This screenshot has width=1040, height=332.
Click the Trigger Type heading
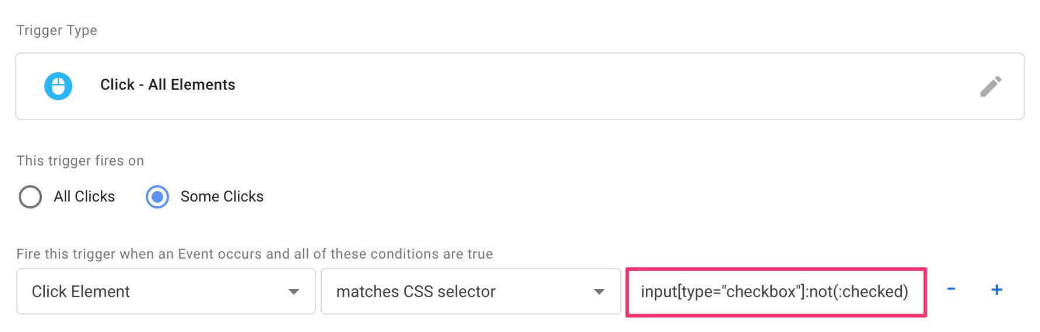pyautogui.click(x=57, y=30)
